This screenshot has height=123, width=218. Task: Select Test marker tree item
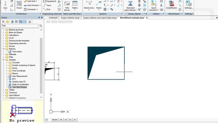(x=17, y=52)
